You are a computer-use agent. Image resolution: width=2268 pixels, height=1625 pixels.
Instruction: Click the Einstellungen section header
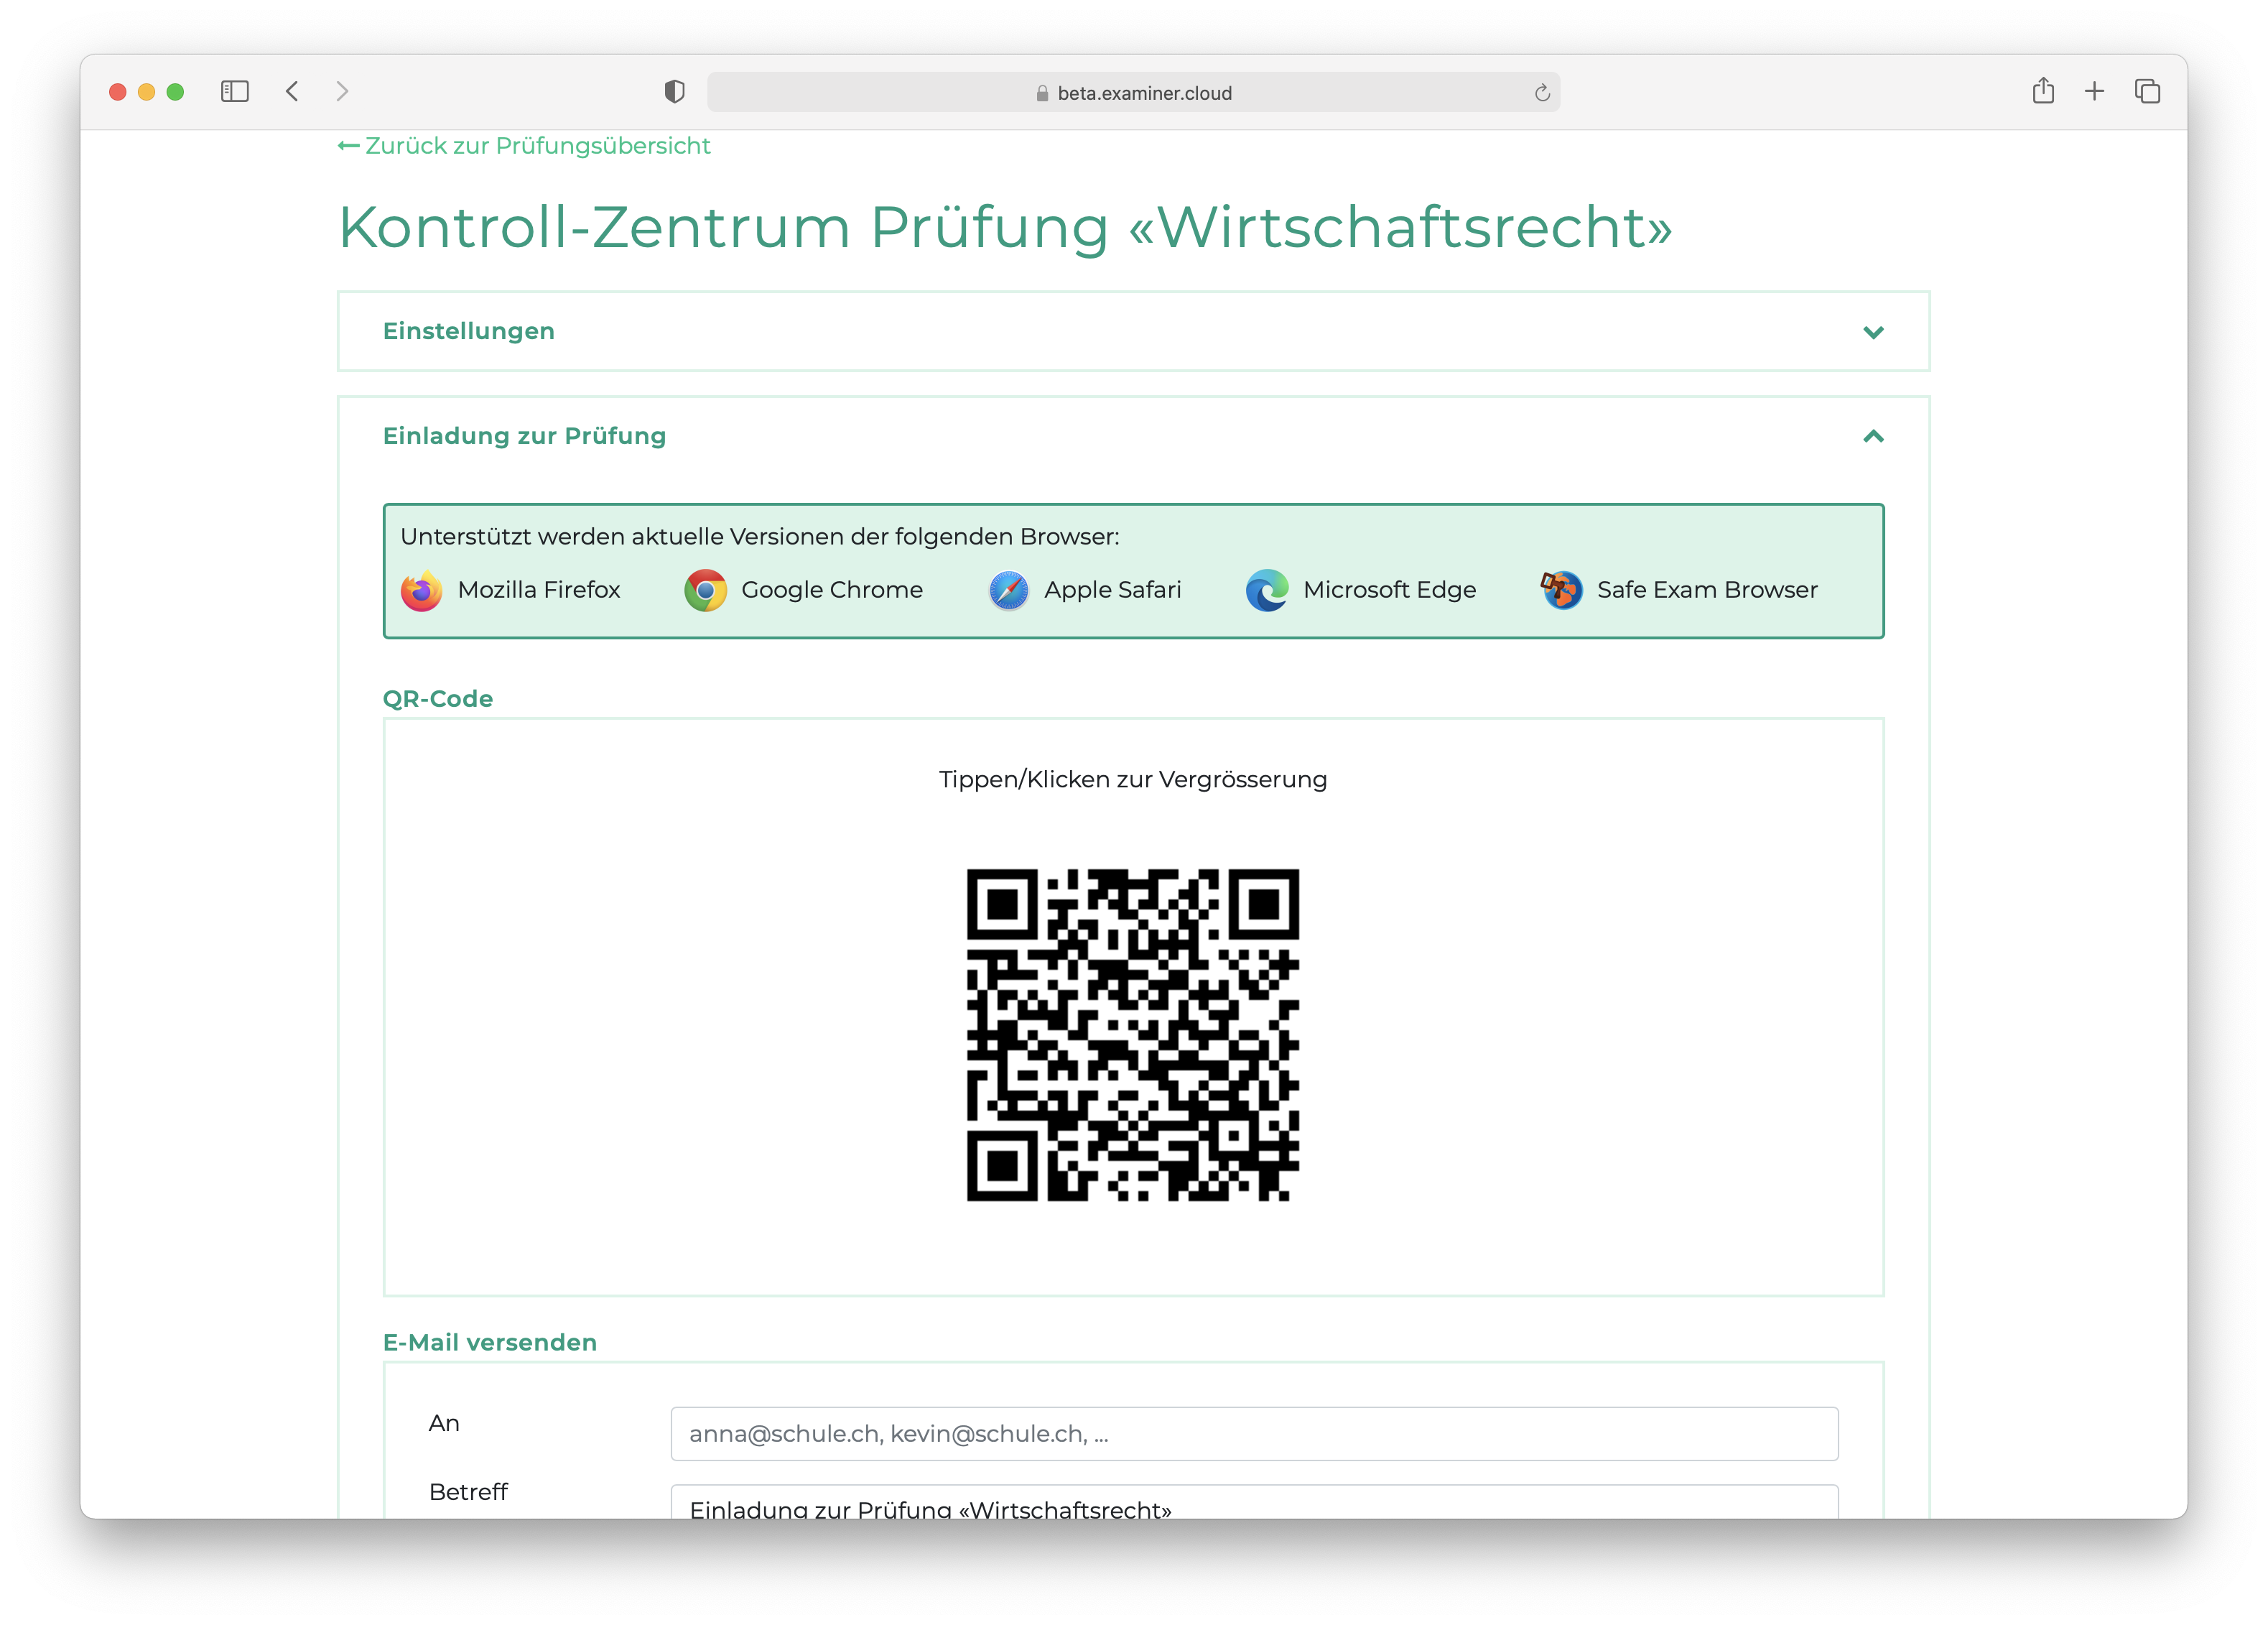click(469, 331)
